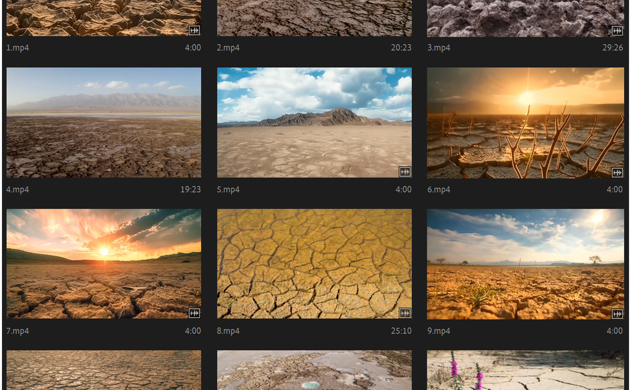The width and height of the screenshot is (631, 390).
Task: Select the thumbnail with pink flowers
Action: click(x=525, y=370)
